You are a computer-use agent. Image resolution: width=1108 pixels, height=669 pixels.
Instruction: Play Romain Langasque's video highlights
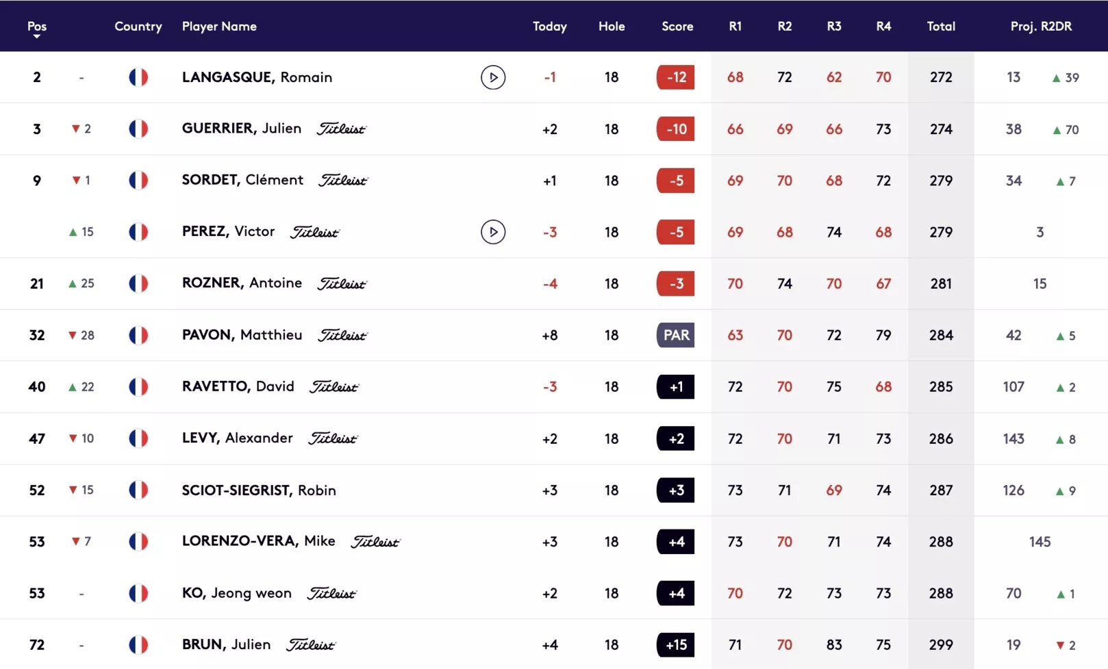point(493,77)
